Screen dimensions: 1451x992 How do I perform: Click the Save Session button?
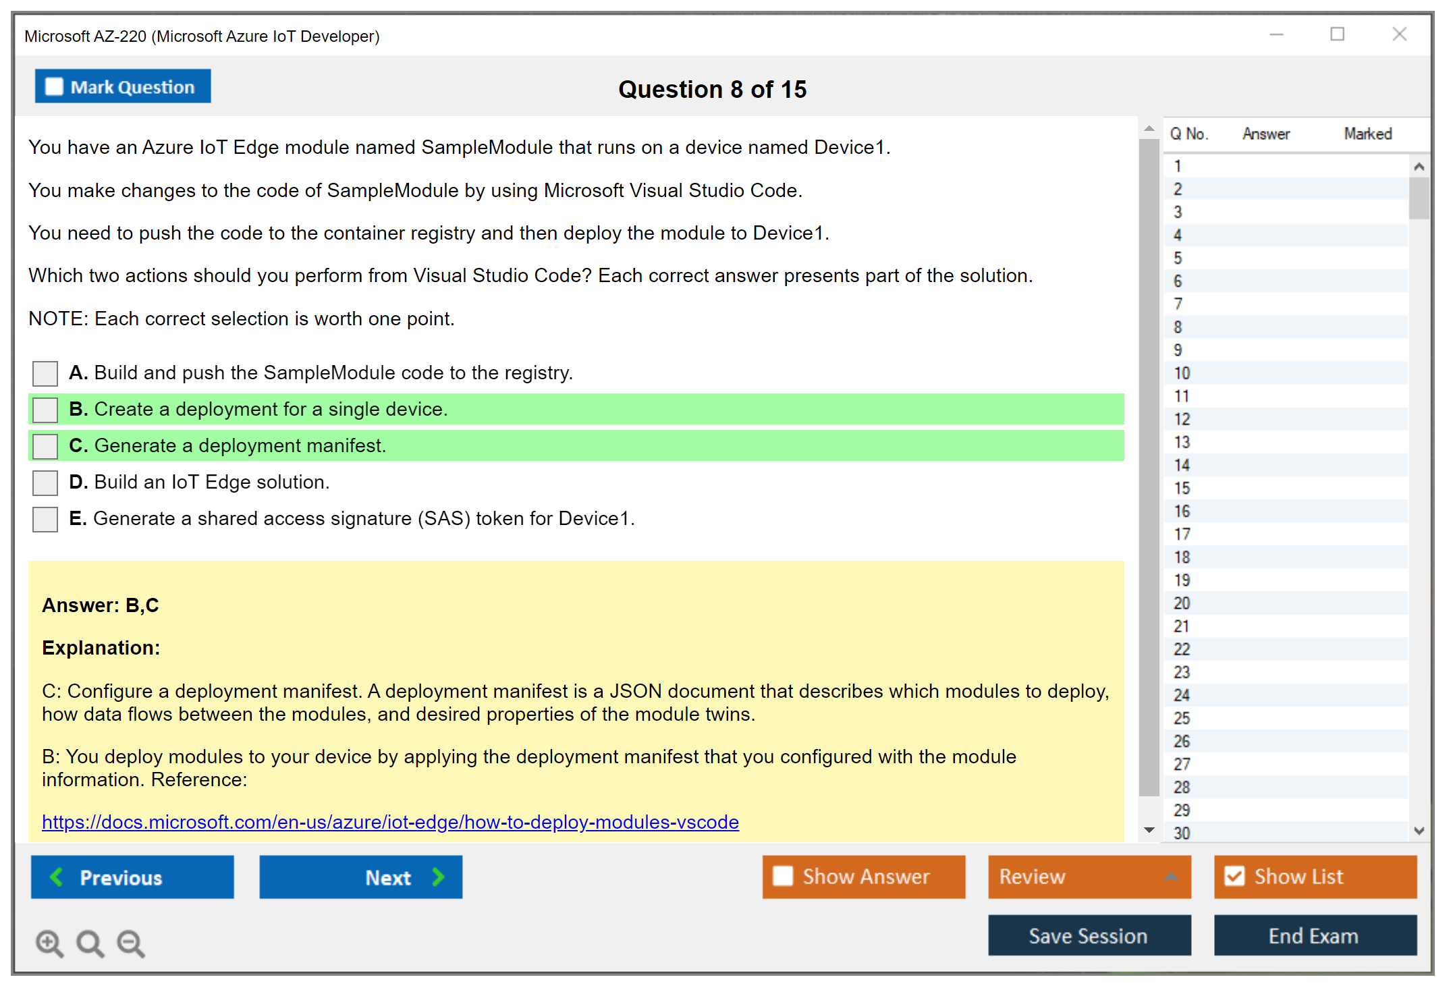tap(1089, 935)
